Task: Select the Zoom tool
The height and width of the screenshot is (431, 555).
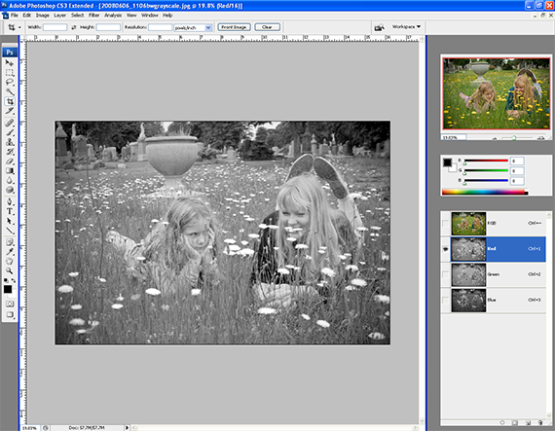Action: coord(10,270)
